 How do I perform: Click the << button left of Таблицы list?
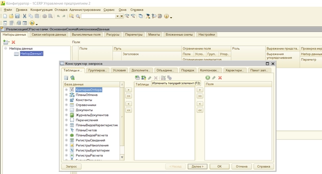[129, 110]
